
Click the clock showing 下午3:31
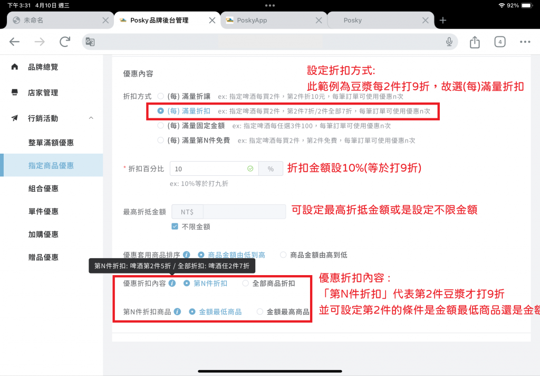pos(19,5)
